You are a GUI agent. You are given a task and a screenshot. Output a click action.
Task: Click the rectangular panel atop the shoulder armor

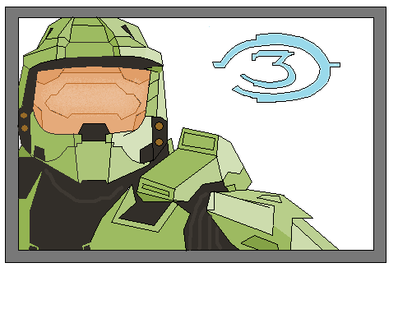click(x=198, y=141)
